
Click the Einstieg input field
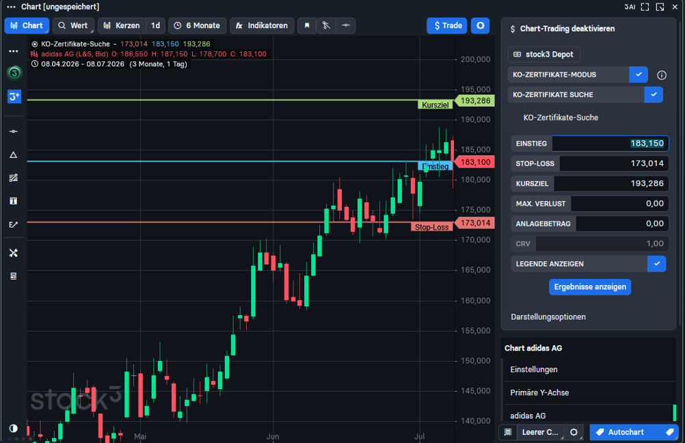610,144
